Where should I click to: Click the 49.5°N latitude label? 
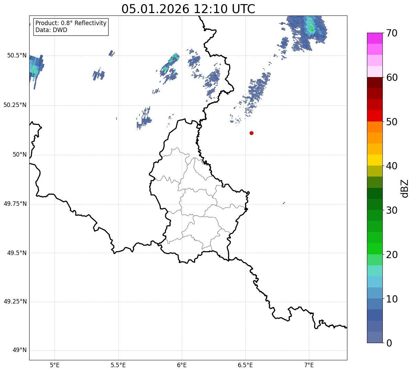click(x=17, y=253)
